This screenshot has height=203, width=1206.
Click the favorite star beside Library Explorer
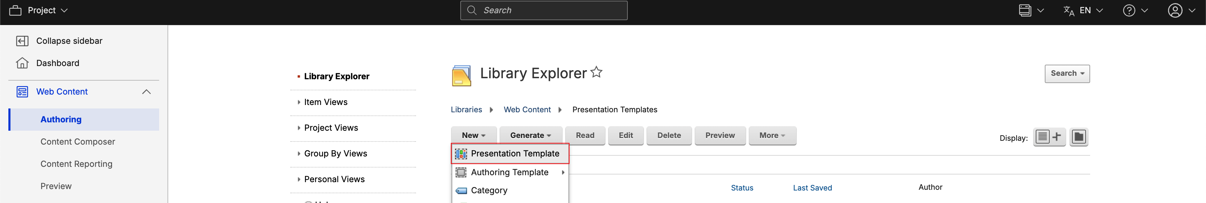596,72
